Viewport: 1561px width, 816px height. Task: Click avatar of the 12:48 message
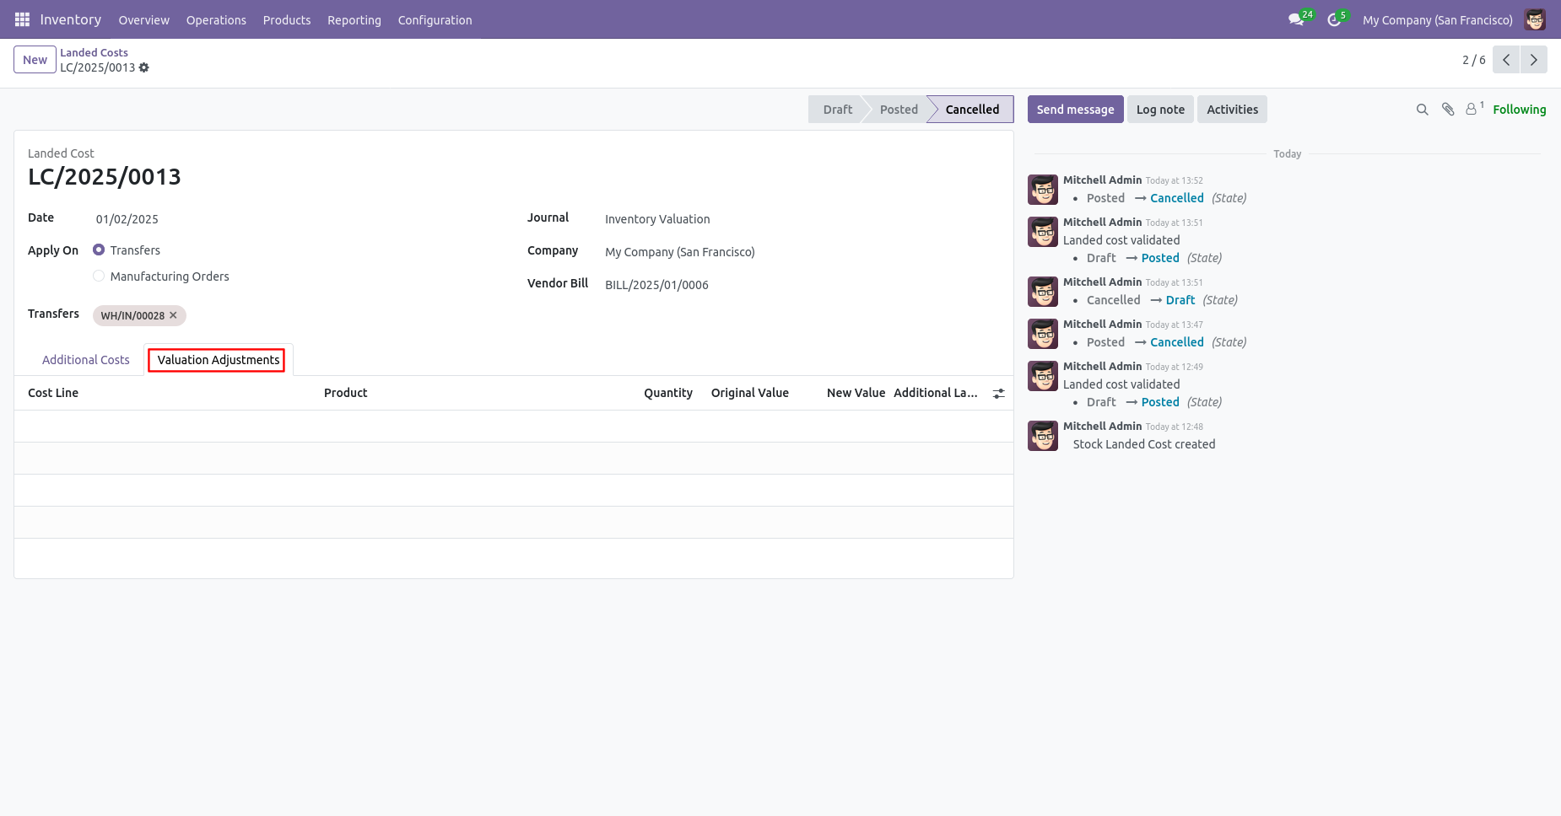[x=1043, y=436]
